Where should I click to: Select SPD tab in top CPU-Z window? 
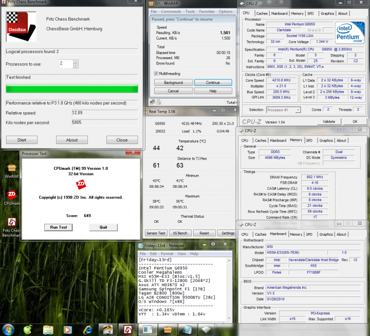point(310,13)
